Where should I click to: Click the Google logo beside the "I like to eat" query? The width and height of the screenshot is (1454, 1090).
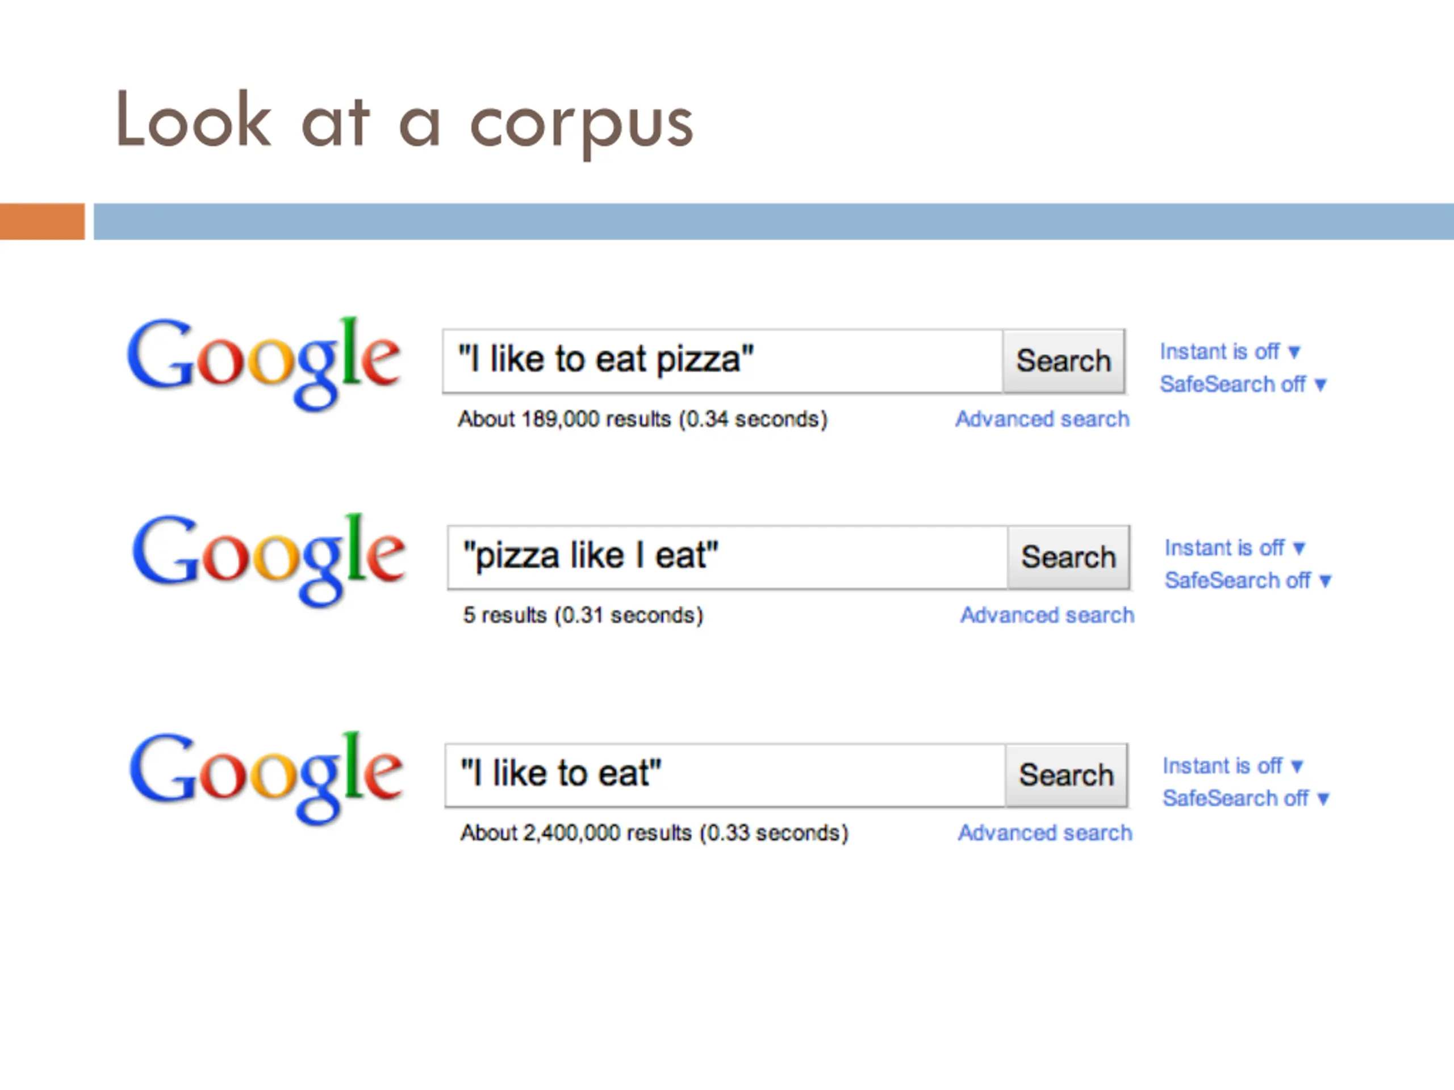pos(266,775)
